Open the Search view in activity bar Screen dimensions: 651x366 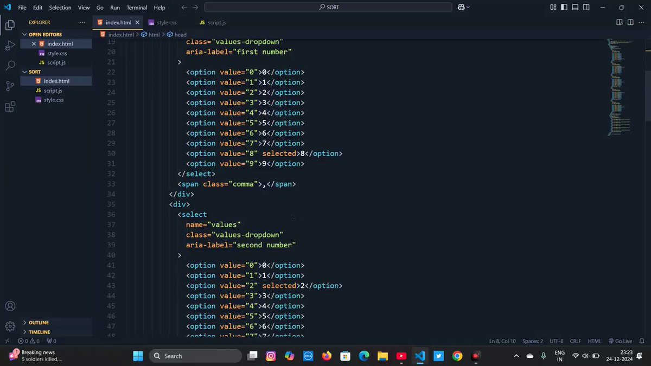10,66
